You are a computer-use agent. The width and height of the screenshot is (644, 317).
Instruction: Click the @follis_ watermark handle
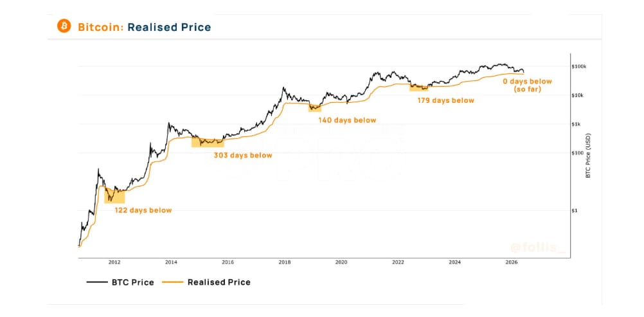click(x=538, y=248)
